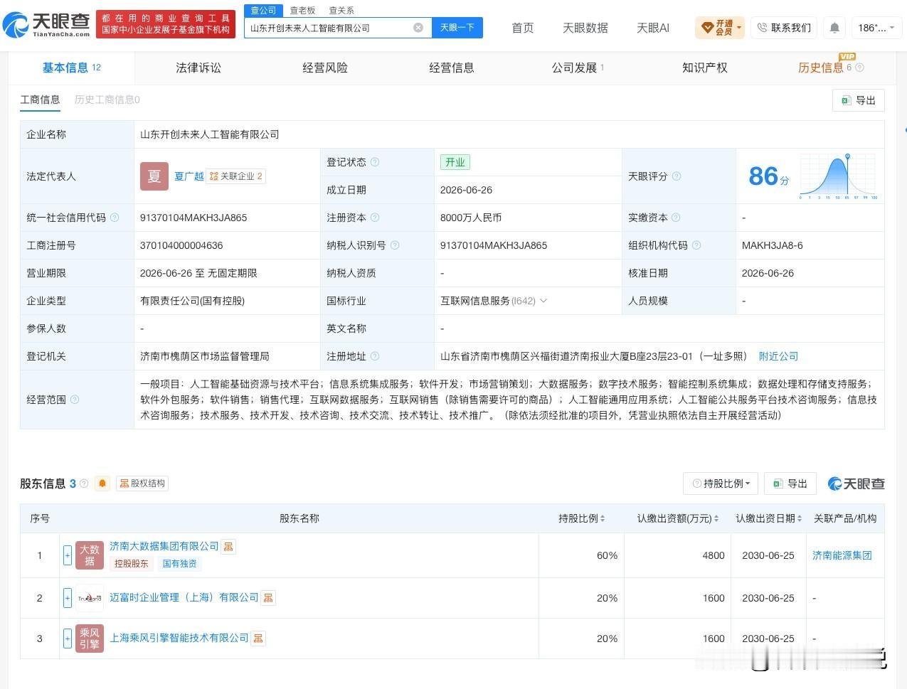Select the 大数据 shareholder logo
Image resolution: width=907 pixels, height=689 pixels.
tap(90, 555)
